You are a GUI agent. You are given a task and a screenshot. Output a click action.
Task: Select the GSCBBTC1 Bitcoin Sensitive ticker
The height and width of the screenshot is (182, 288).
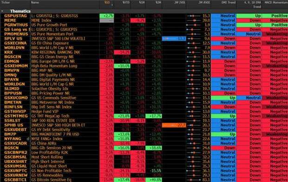(15, 180)
